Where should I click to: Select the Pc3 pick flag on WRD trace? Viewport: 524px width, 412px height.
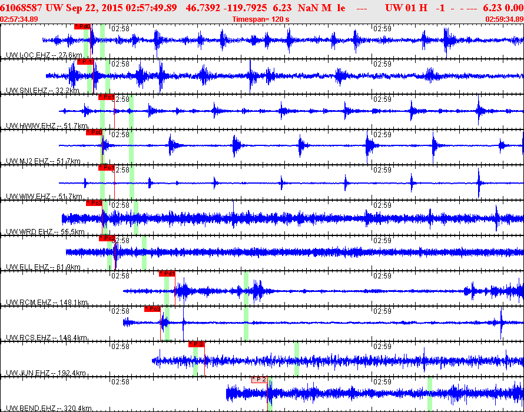pos(94,203)
